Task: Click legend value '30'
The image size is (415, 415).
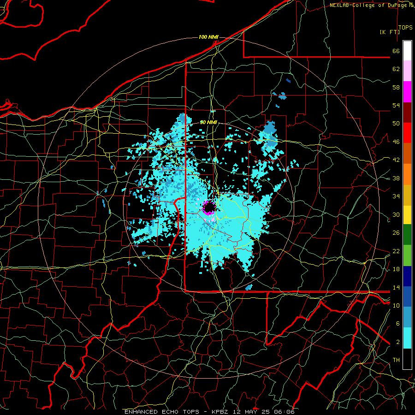Action: tap(396, 214)
